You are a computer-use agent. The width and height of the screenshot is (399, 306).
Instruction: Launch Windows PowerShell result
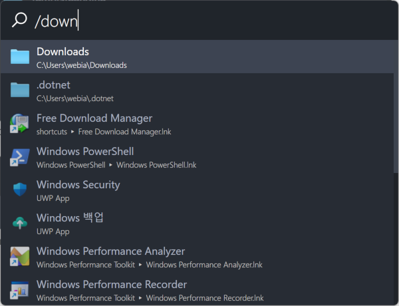tap(198, 156)
